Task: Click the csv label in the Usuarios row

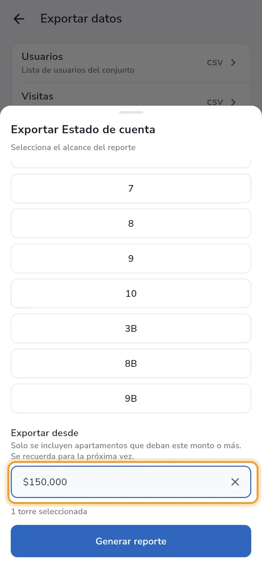Action: [215, 62]
